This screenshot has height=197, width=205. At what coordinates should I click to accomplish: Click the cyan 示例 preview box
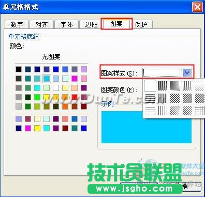pyautogui.click(x=147, y=127)
